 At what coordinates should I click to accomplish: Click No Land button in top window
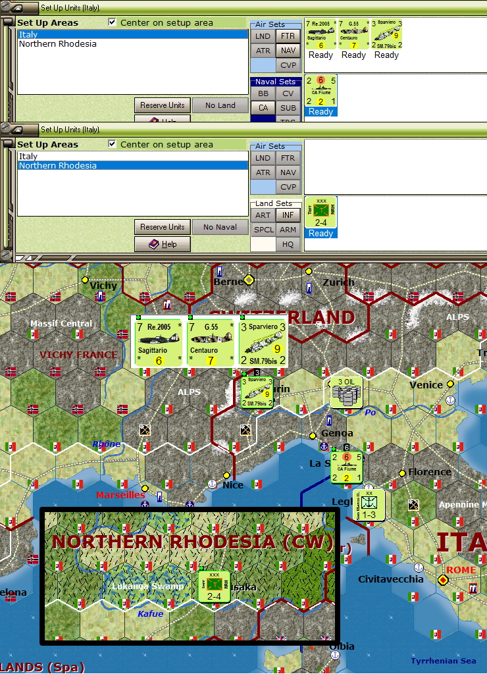tap(220, 105)
